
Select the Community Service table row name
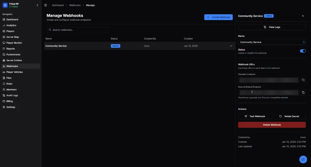56,46
